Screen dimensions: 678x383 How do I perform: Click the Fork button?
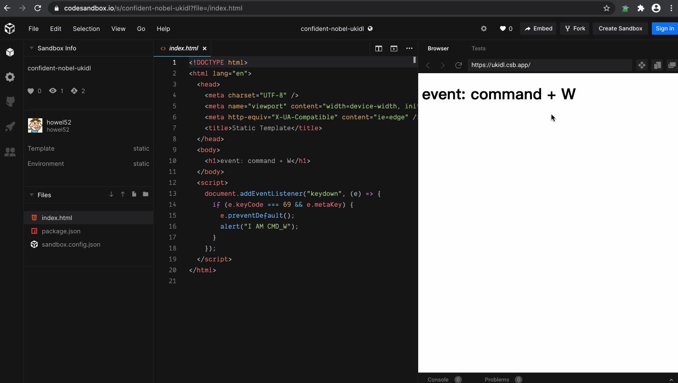(575, 29)
